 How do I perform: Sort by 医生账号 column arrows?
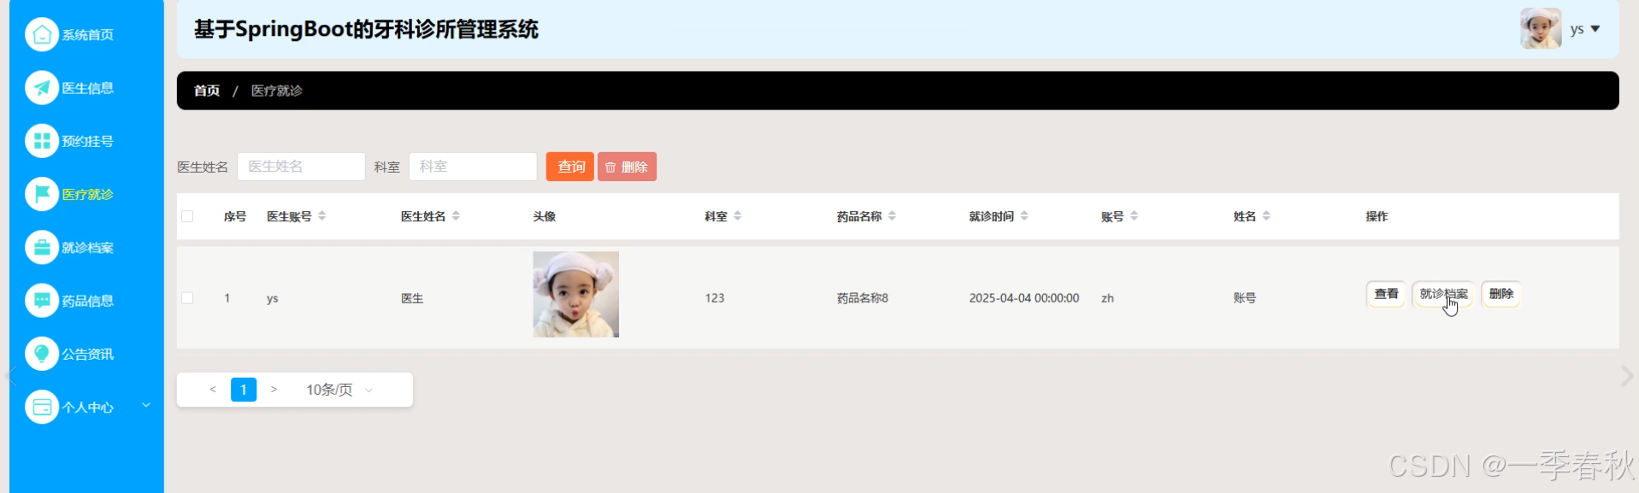322,216
